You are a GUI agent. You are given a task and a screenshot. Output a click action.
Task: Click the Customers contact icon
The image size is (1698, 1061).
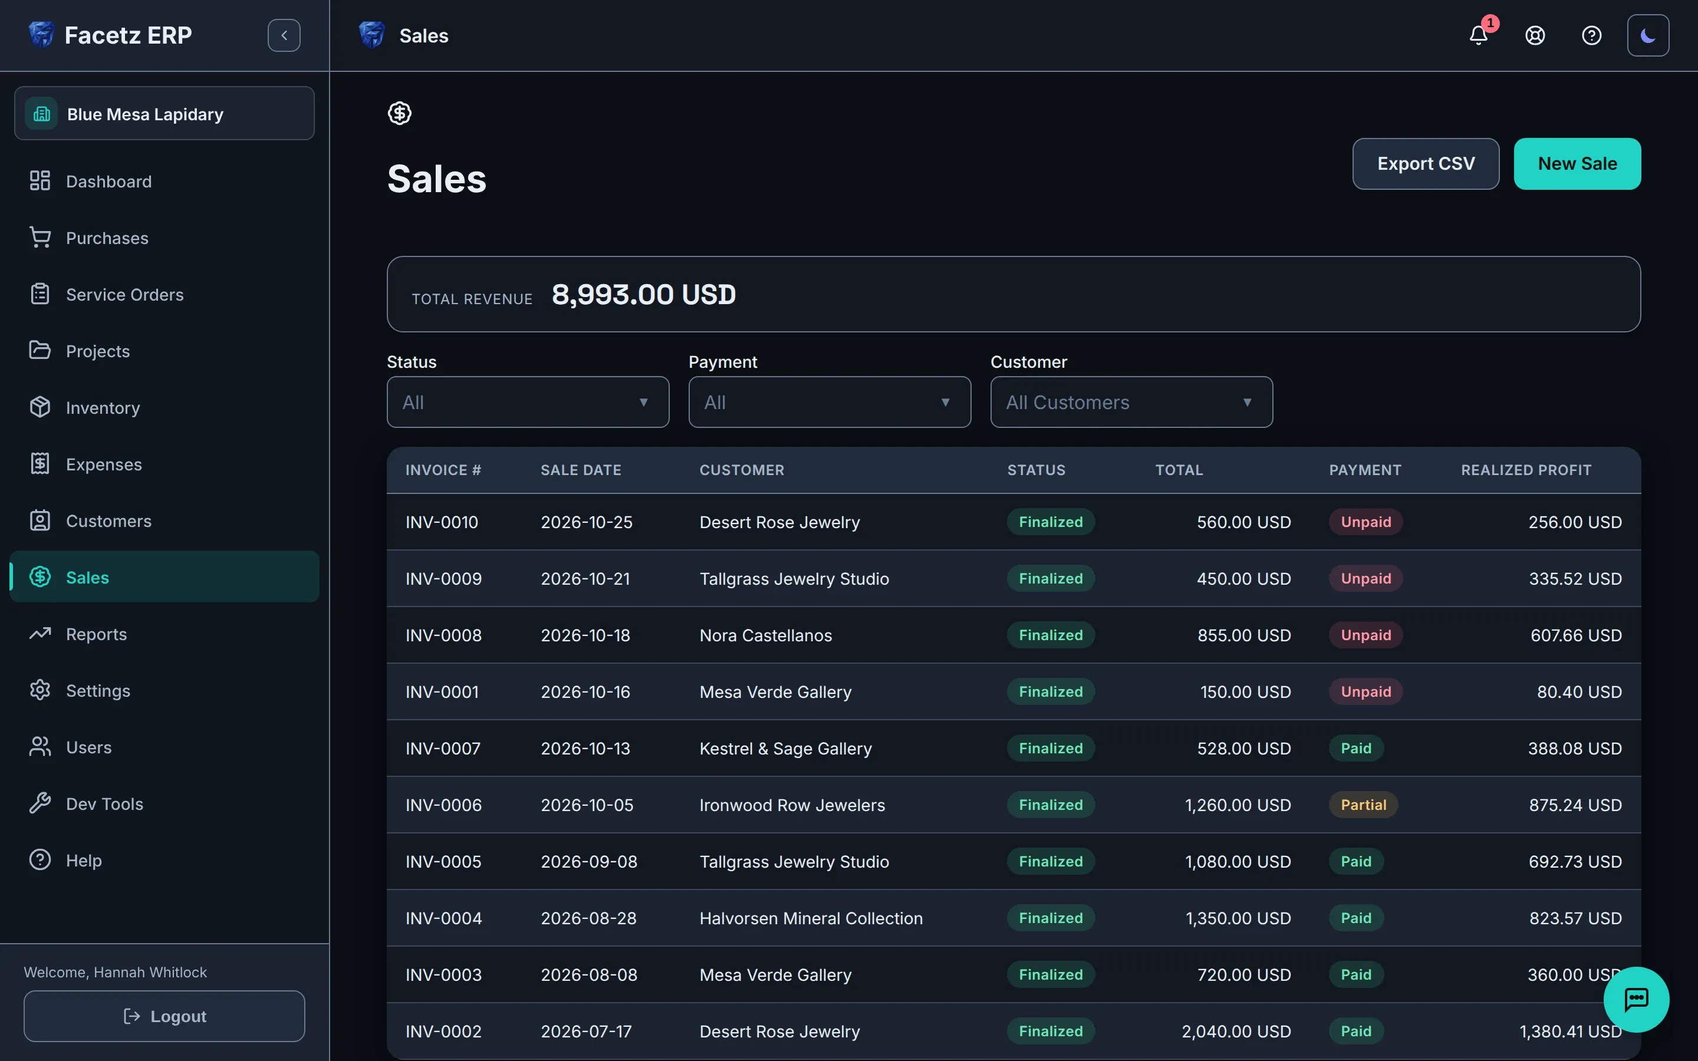tap(40, 520)
